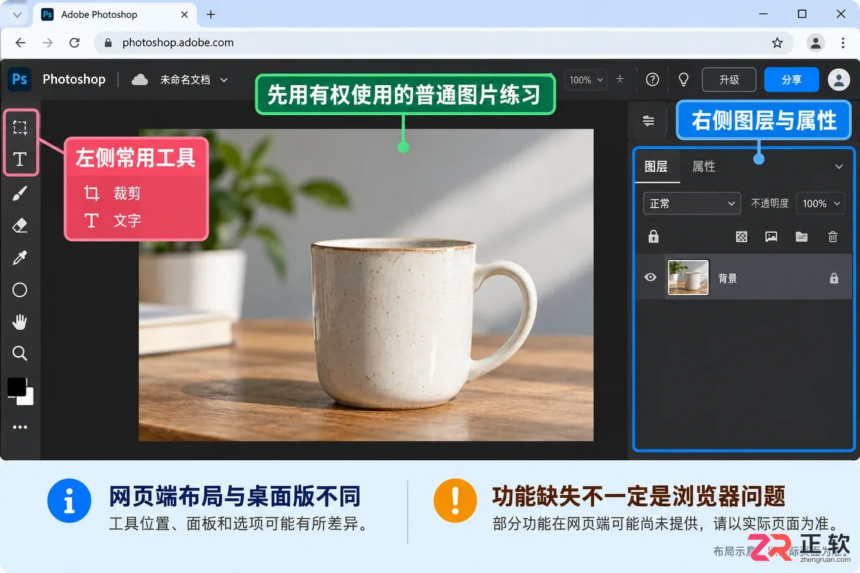Add an image layer with picture icon
The width and height of the screenshot is (860, 573).
click(x=772, y=237)
